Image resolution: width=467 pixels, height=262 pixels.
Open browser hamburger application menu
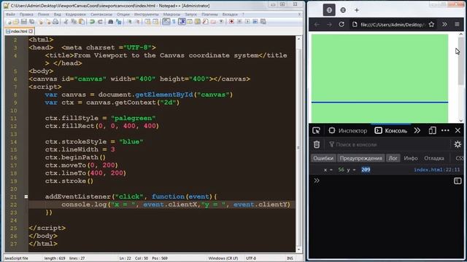pos(458,24)
